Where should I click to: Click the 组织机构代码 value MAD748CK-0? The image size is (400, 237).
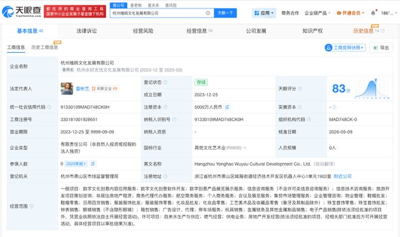pyautogui.click(x=343, y=119)
